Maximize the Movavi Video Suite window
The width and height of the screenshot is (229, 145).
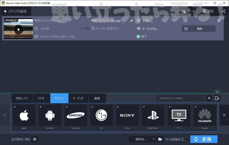coord(215,3)
